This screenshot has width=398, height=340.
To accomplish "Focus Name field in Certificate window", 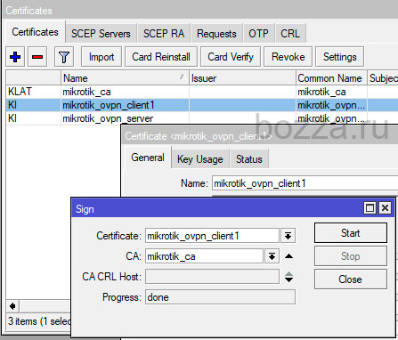I will pyautogui.click(x=305, y=183).
